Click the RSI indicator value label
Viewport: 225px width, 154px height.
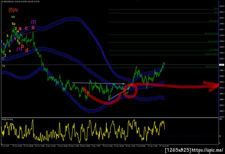tap(7, 119)
